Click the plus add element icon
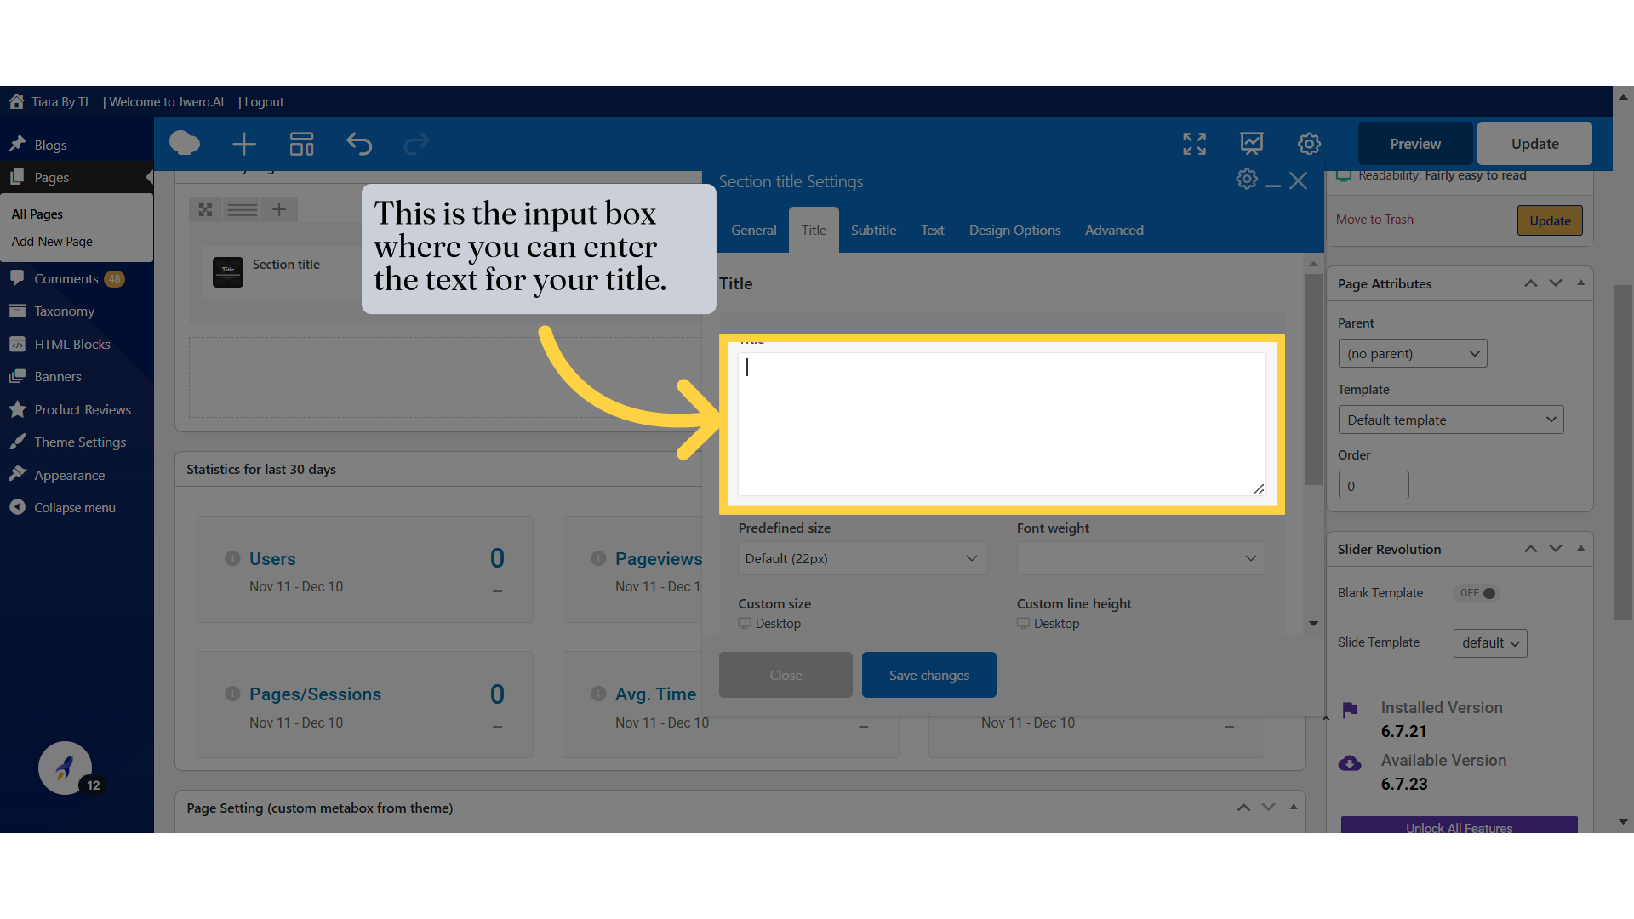 tap(244, 144)
